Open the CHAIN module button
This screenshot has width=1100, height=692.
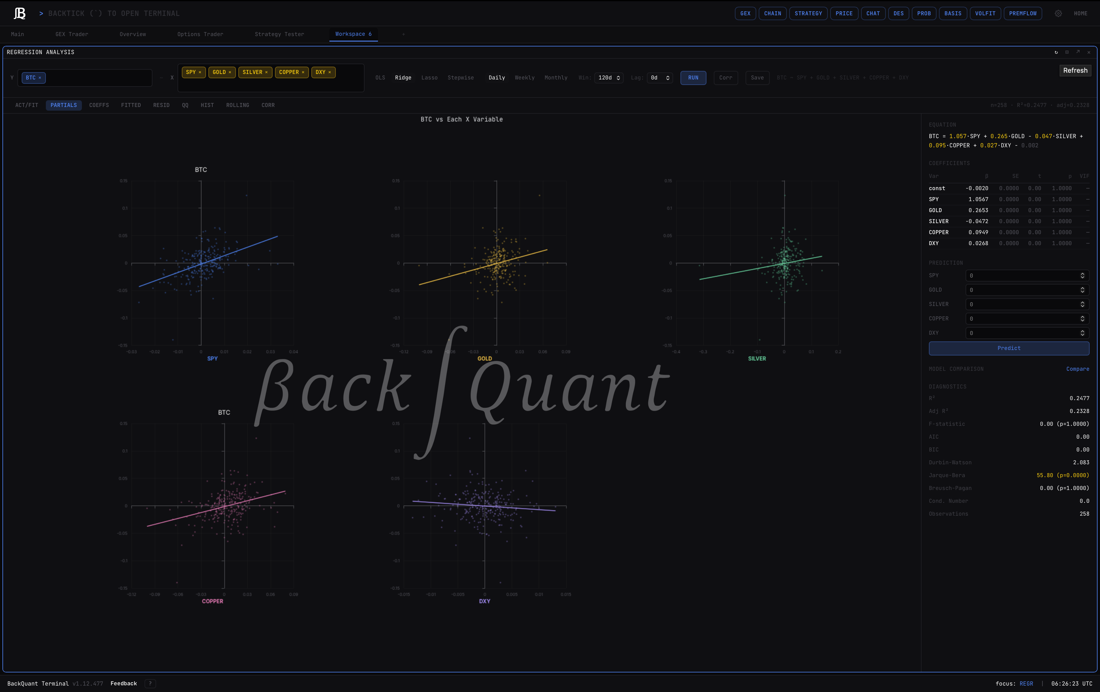772,14
